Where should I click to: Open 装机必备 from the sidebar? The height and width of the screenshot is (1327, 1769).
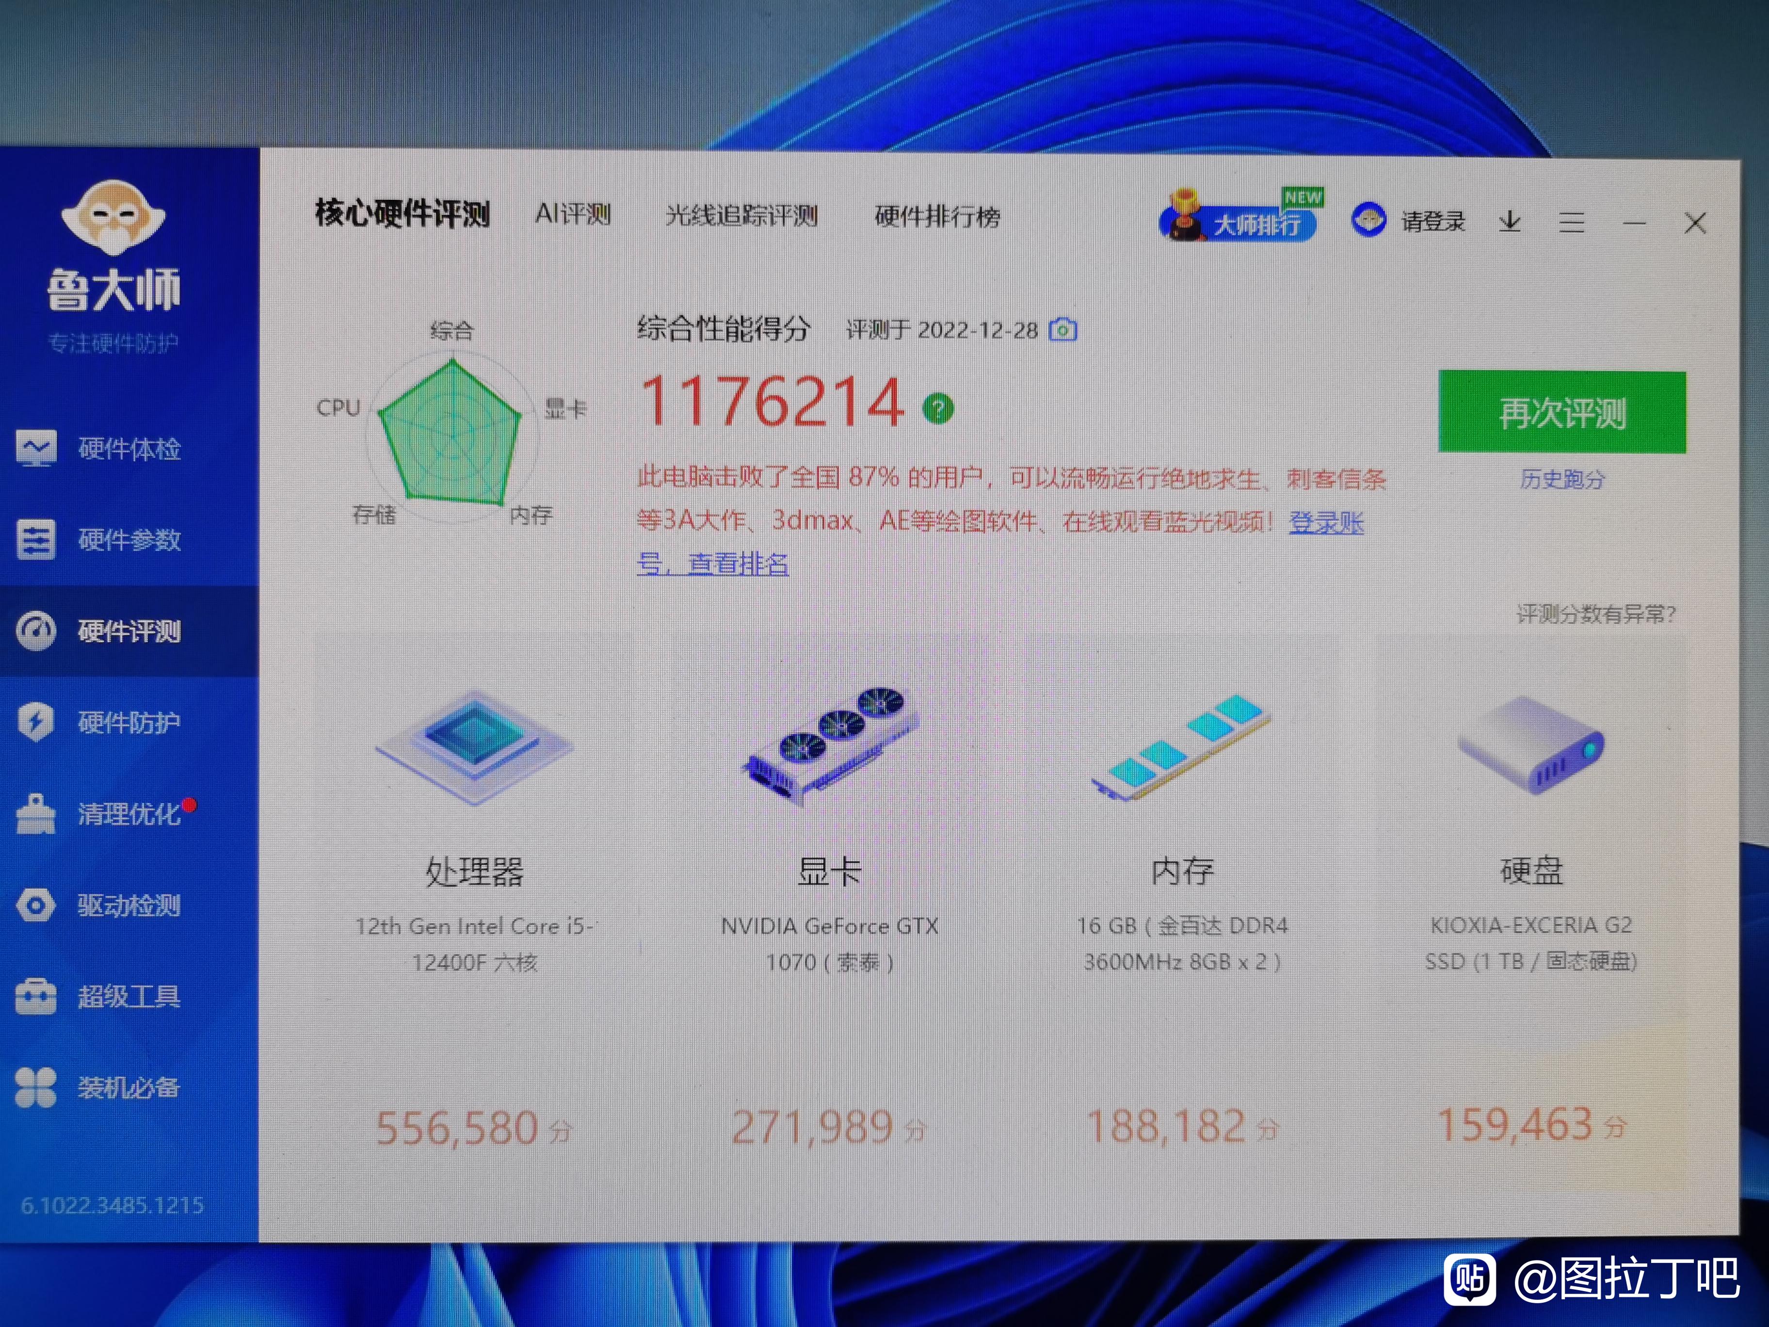coord(129,1088)
